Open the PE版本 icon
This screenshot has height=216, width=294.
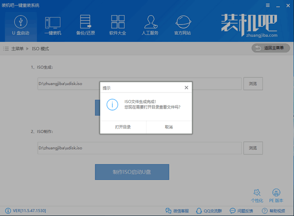[x=277, y=195]
